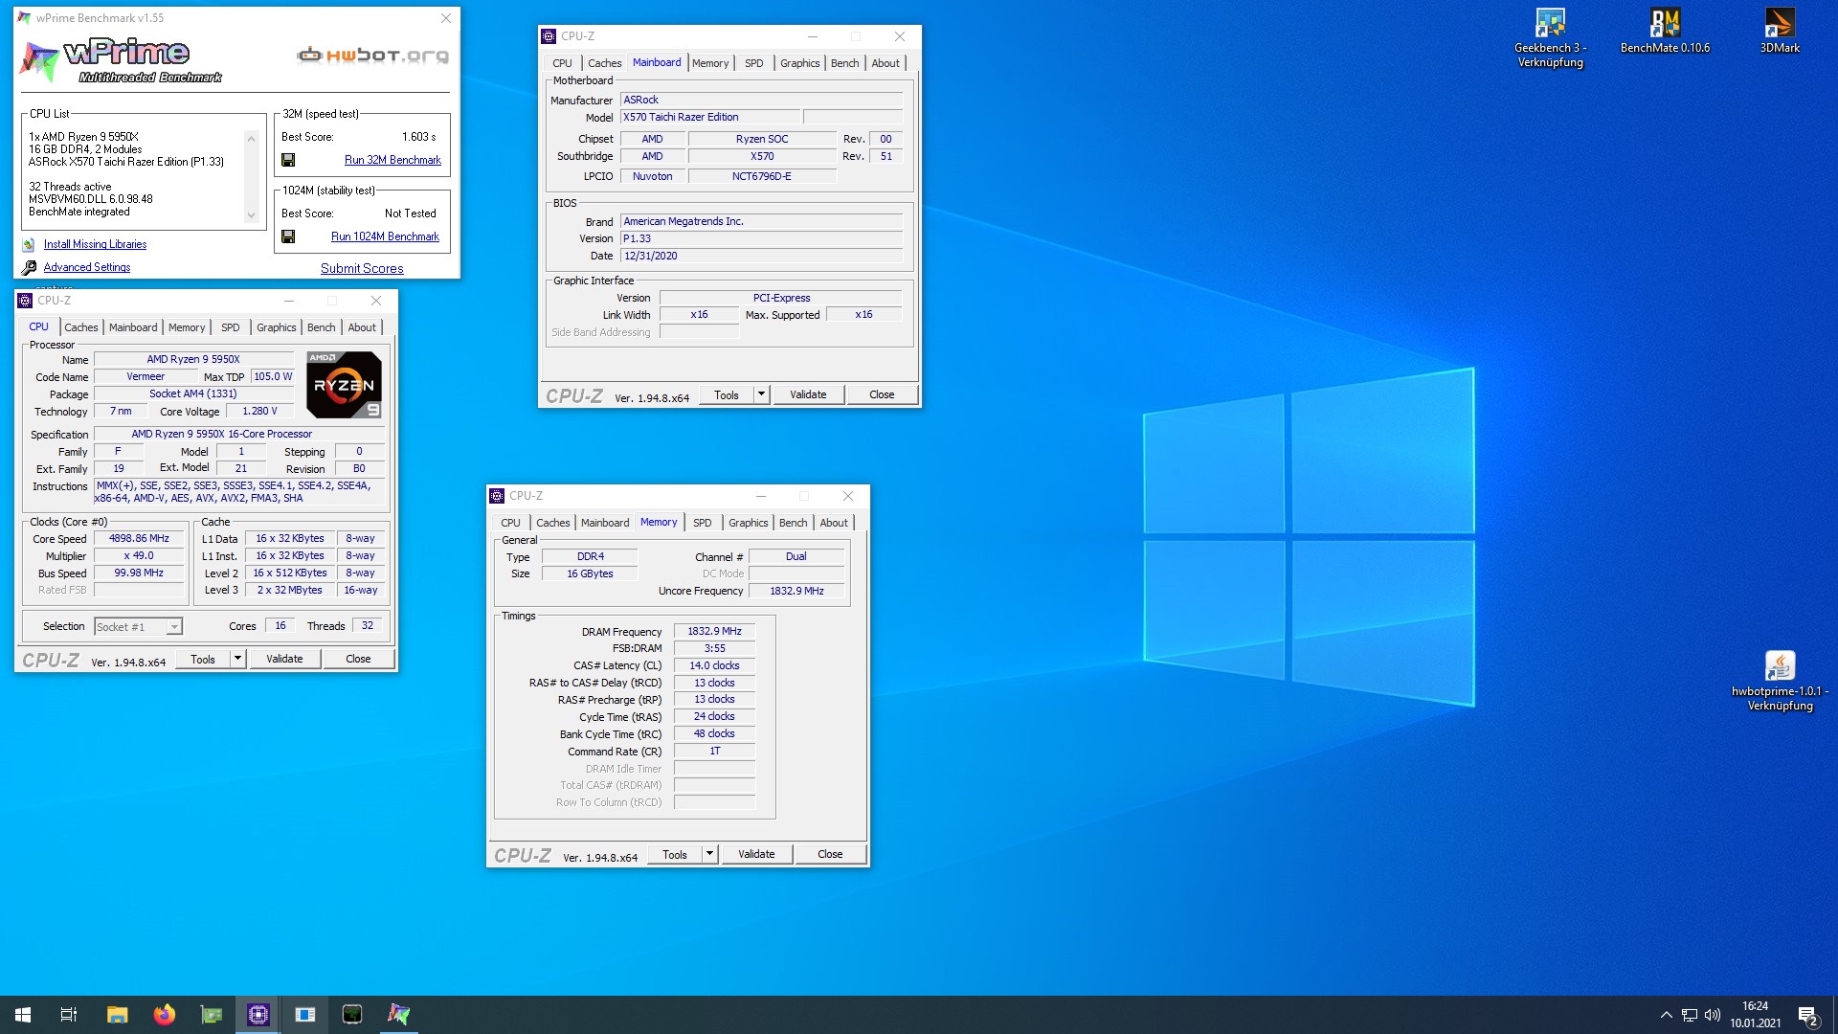Click Run 32M Benchmark link
This screenshot has height=1034, width=1838.
pyautogui.click(x=392, y=160)
